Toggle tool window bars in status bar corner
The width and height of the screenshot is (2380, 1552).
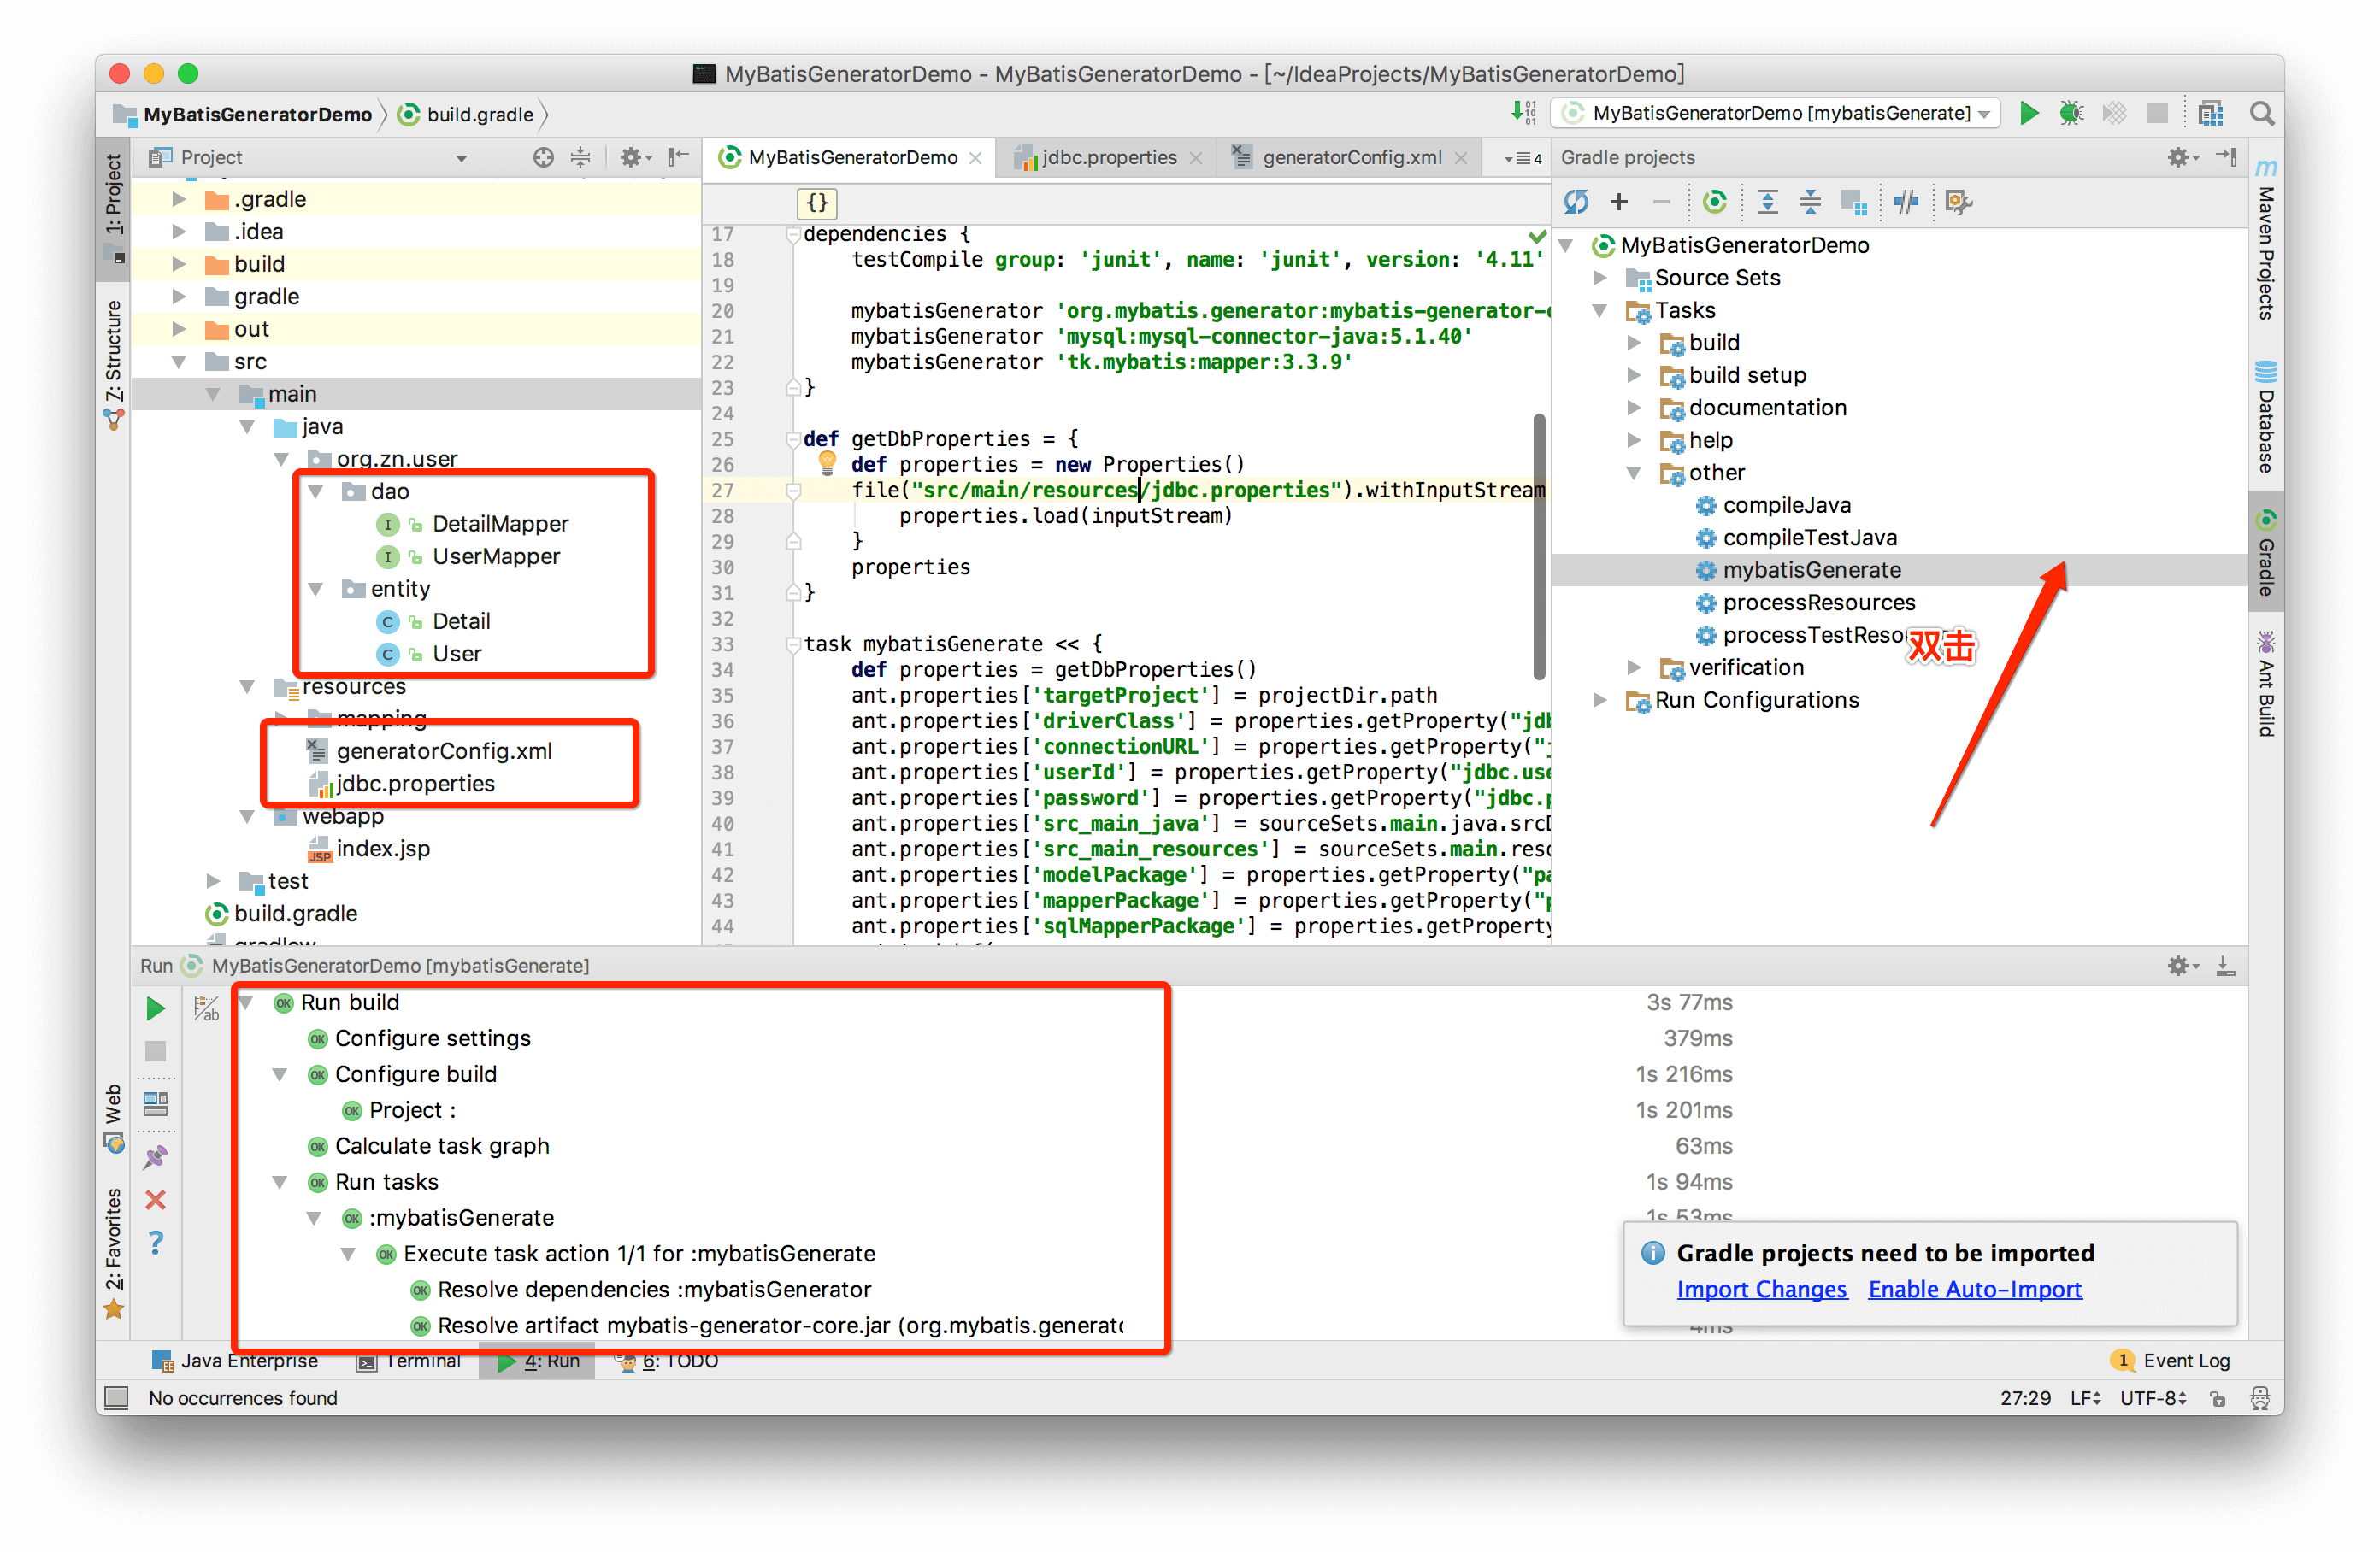(116, 1398)
